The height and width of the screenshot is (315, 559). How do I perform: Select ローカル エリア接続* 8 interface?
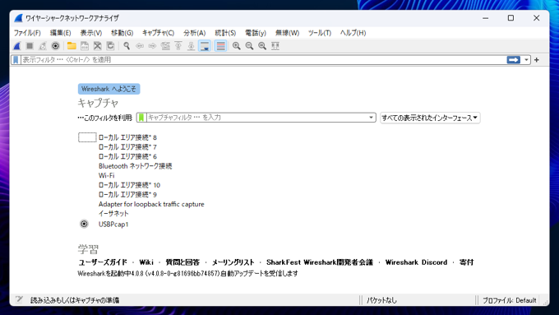pyautogui.click(x=127, y=137)
